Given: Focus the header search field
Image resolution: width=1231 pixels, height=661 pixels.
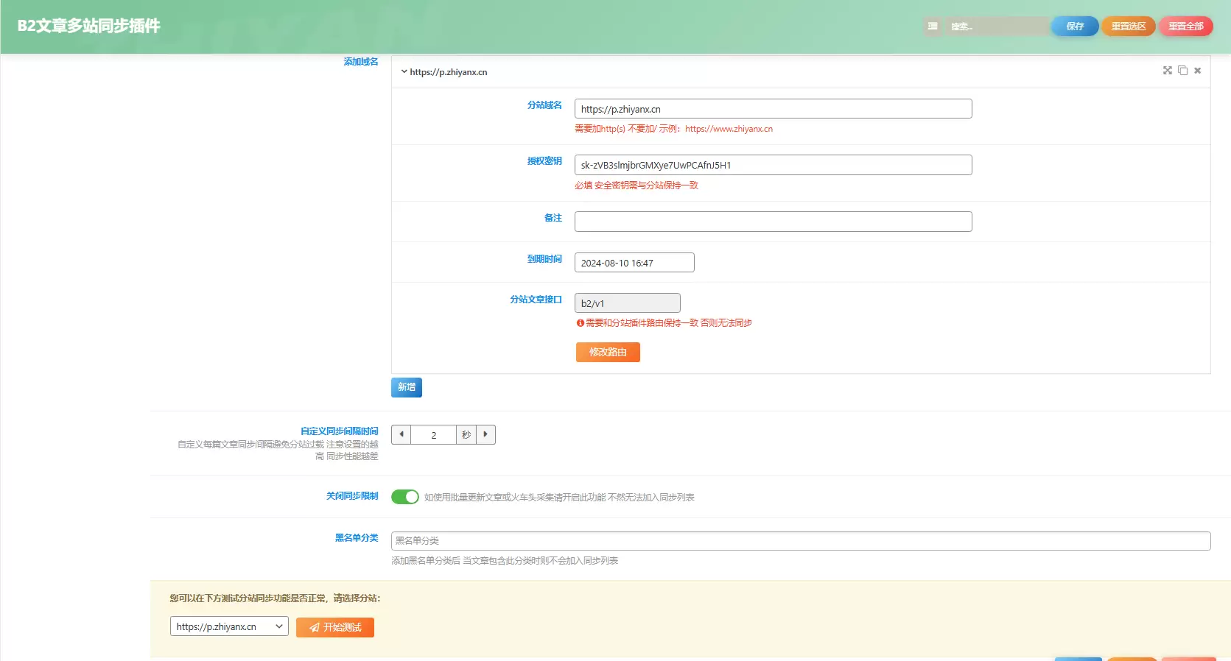Looking at the screenshot, I should (997, 26).
